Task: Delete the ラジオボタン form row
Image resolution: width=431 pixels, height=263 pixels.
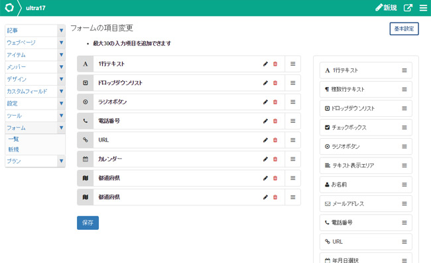Action: (x=275, y=102)
